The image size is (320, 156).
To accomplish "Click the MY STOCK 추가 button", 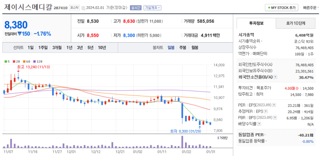I will tap(282, 8).
